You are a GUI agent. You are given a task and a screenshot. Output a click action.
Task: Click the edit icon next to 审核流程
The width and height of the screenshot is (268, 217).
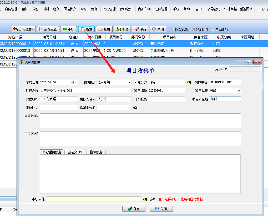(x=153, y=199)
